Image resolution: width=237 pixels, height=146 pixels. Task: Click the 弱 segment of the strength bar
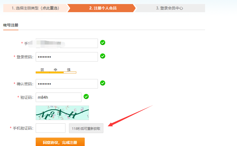pyautogui.click(x=42, y=72)
